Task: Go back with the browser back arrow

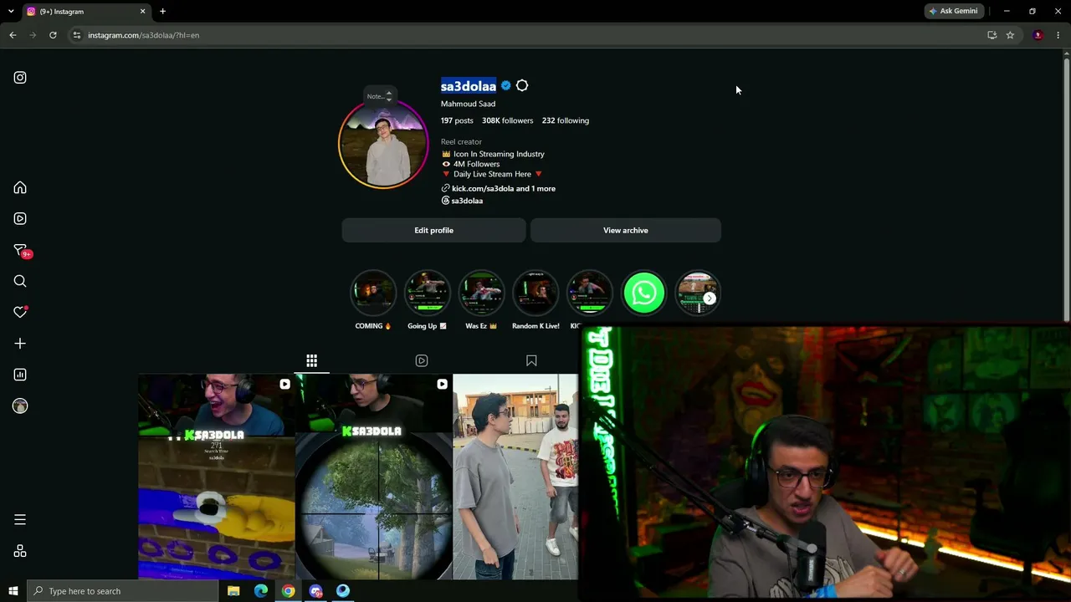Action: tap(13, 35)
